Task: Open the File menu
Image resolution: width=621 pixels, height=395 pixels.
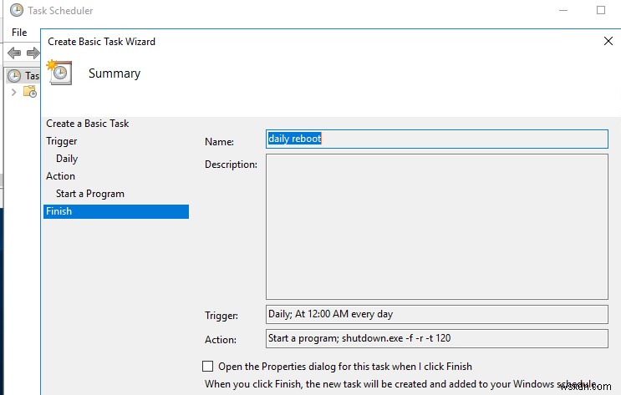Action: 19,32
